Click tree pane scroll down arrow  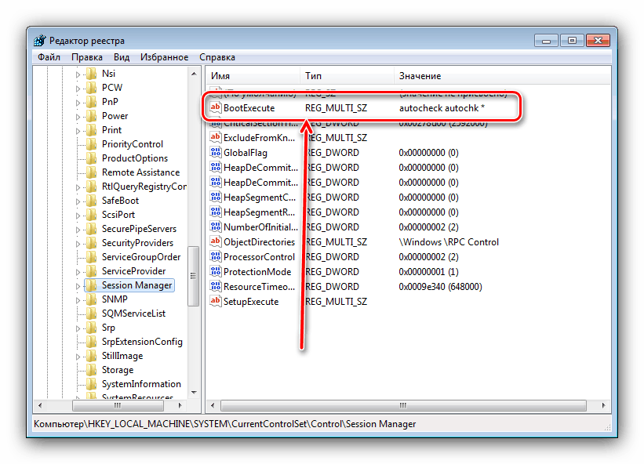[x=194, y=393]
